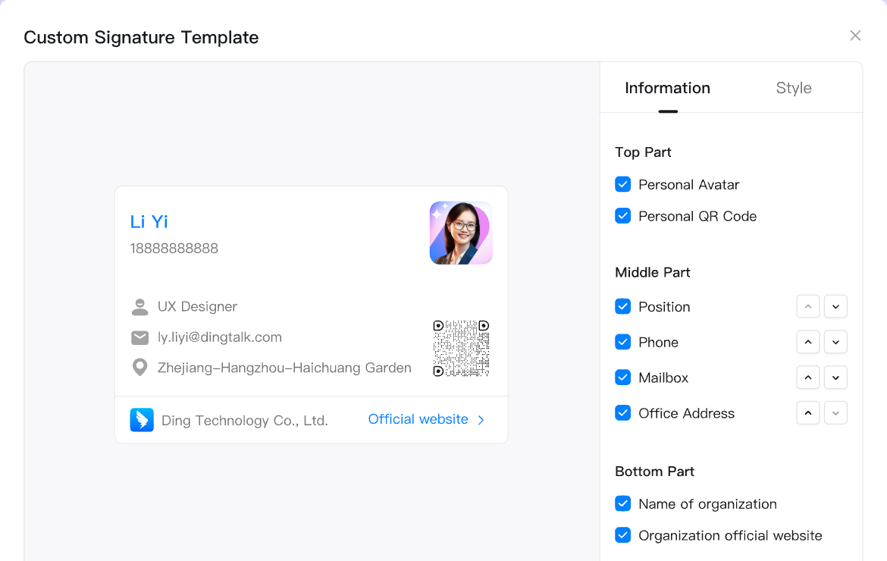Click the Ding Technology company logo icon
The height and width of the screenshot is (561, 887).
tap(142, 420)
